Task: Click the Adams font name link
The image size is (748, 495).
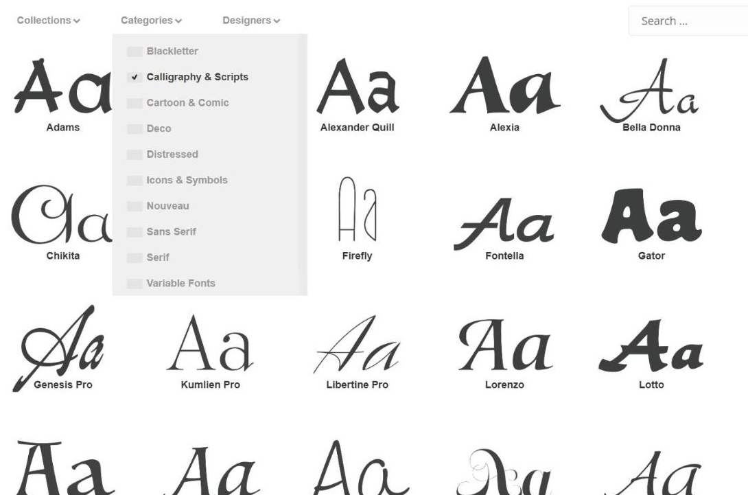Action: [63, 128]
